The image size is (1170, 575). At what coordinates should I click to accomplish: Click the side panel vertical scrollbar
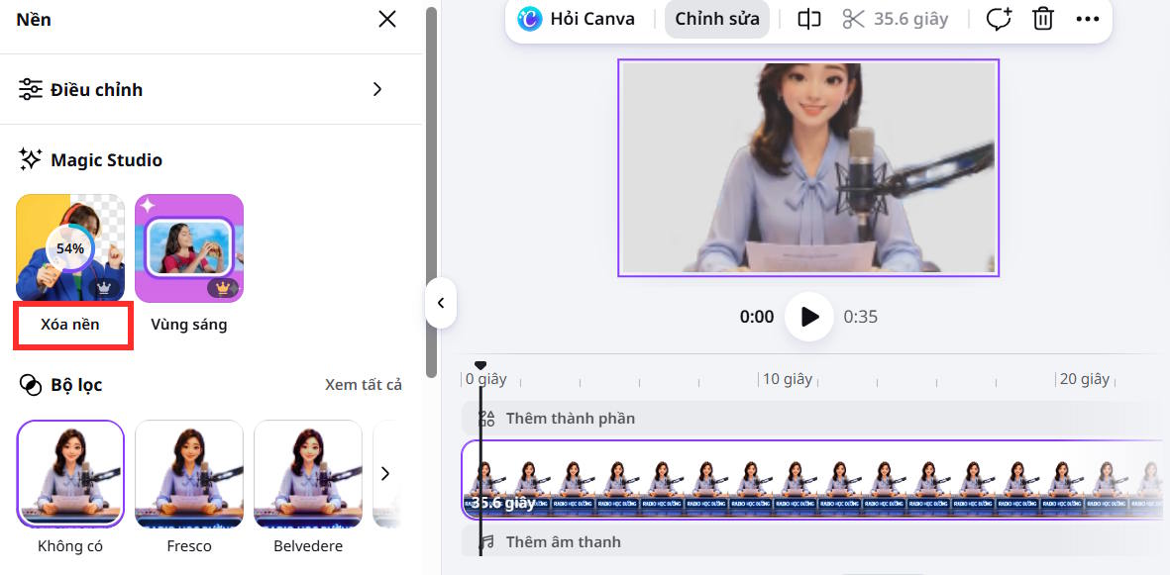click(431, 192)
